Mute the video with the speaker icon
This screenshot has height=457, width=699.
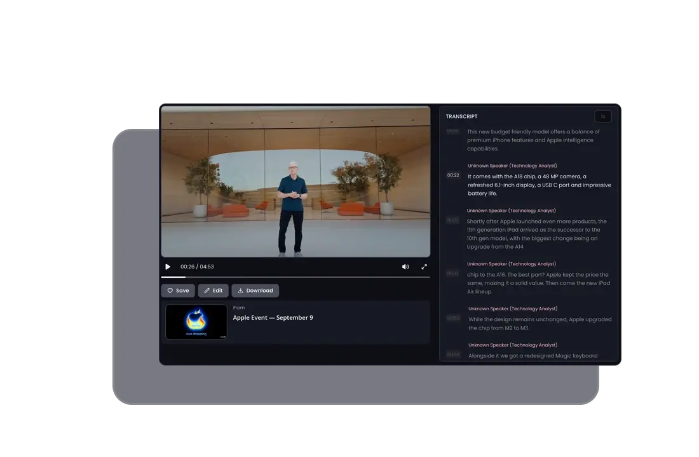405,267
